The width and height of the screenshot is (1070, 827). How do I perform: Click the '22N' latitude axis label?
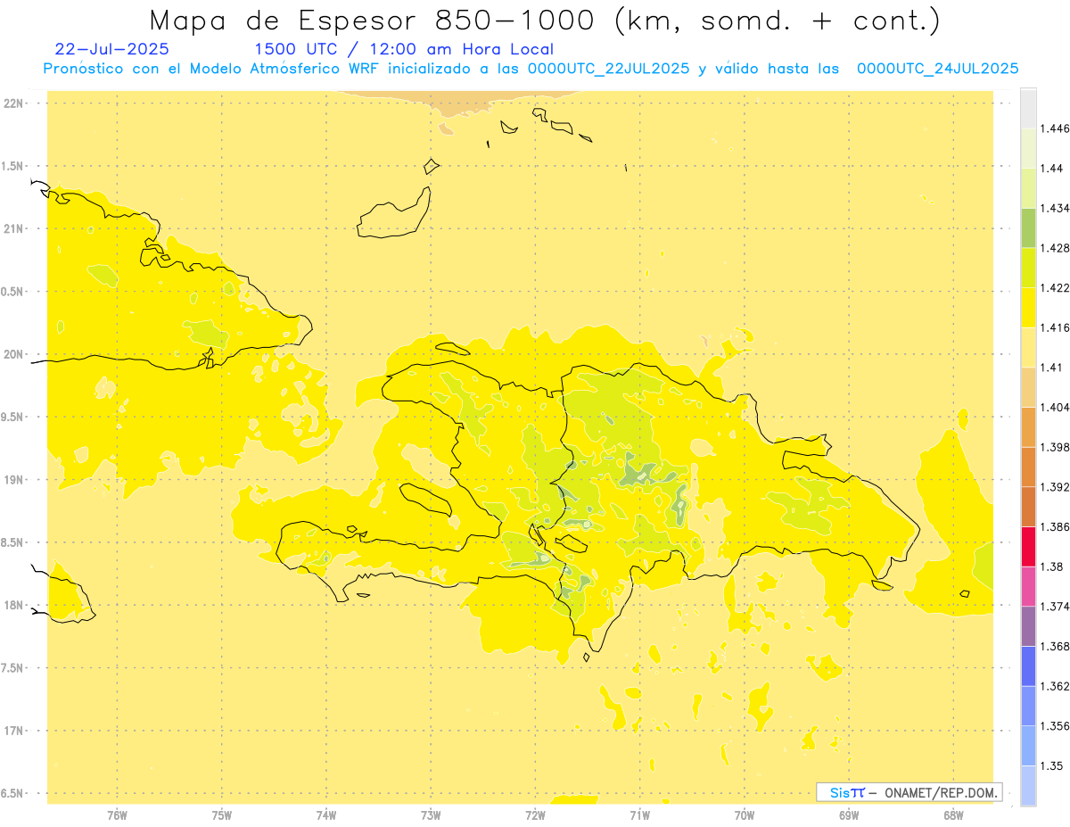[x=15, y=103]
